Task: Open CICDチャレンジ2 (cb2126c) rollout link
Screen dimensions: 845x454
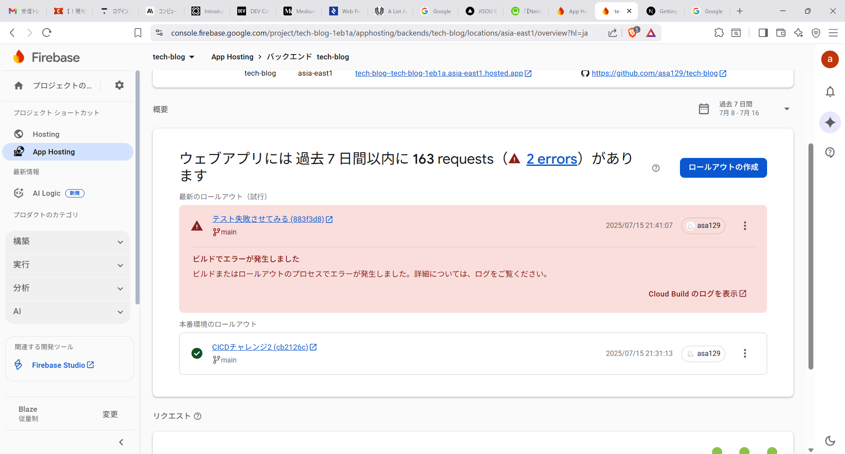Action: point(265,347)
